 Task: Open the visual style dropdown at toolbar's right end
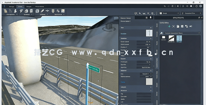pos(191,13)
